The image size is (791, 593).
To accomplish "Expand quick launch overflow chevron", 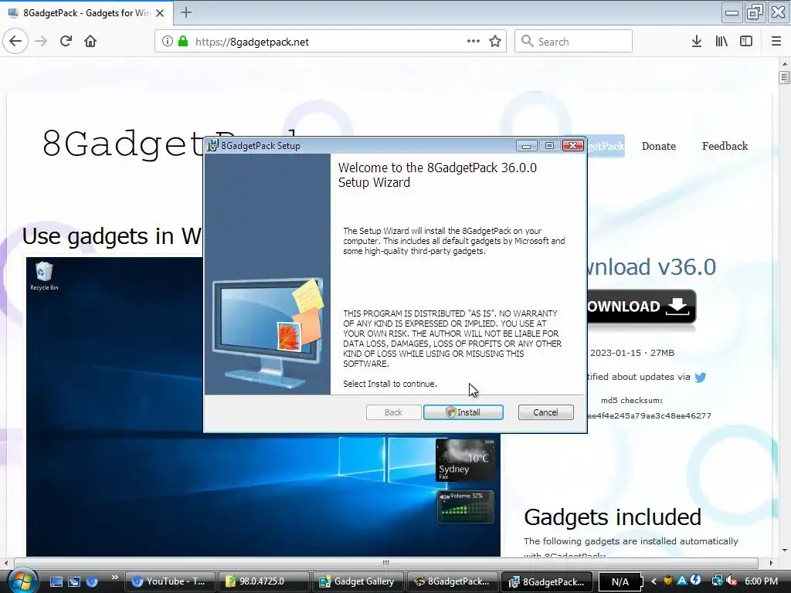I will point(114,578).
